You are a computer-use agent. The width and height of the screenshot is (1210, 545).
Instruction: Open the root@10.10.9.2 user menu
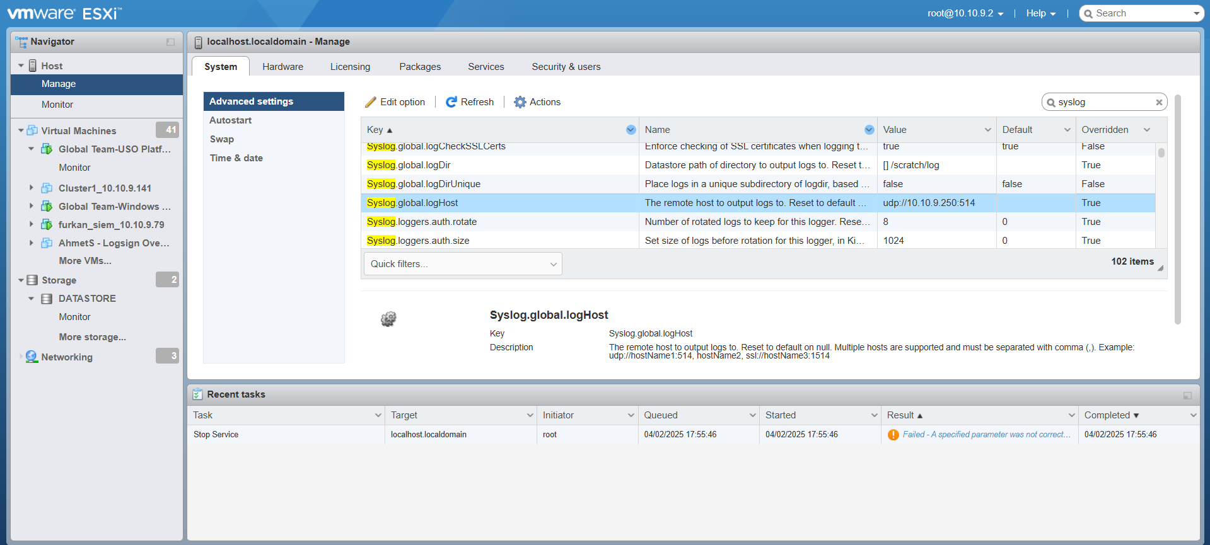click(965, 13)
